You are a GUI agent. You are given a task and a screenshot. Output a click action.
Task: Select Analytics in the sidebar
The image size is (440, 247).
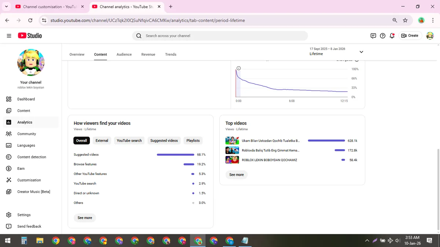pos(31,122)
